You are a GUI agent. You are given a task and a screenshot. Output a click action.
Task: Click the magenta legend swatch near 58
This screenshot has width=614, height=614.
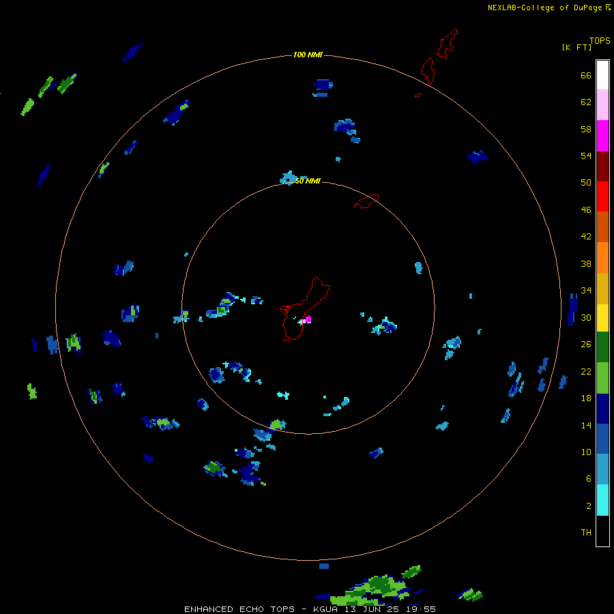(602, 136)
